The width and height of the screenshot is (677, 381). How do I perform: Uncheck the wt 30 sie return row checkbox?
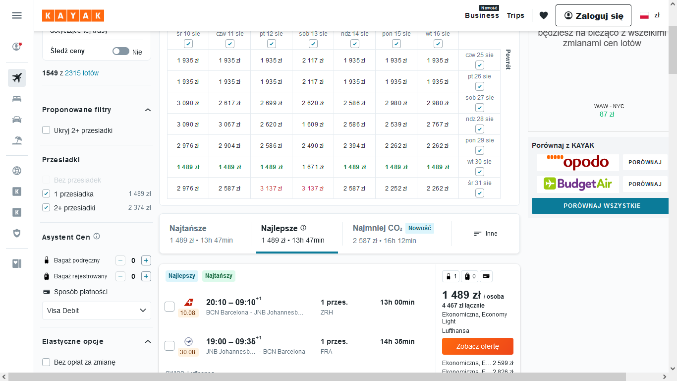(480, 172)
